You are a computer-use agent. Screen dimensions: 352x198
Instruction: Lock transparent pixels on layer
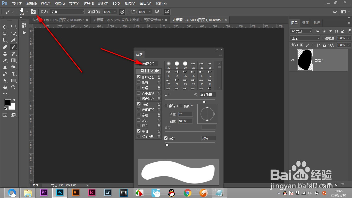coord(302,45)
